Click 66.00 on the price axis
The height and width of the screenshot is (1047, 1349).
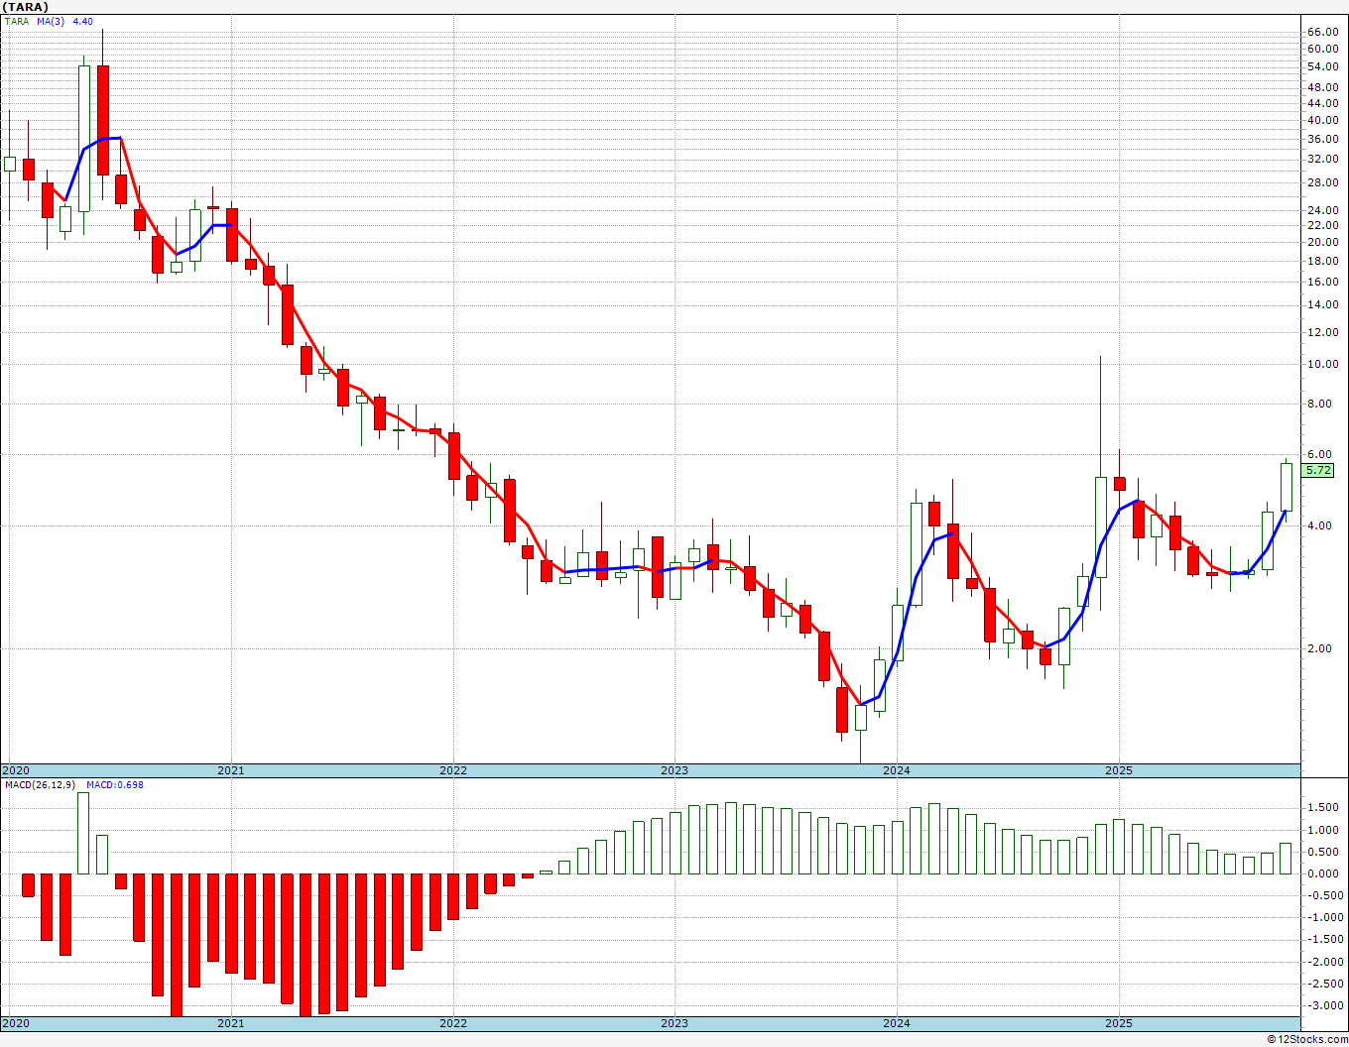point(1323,32)
